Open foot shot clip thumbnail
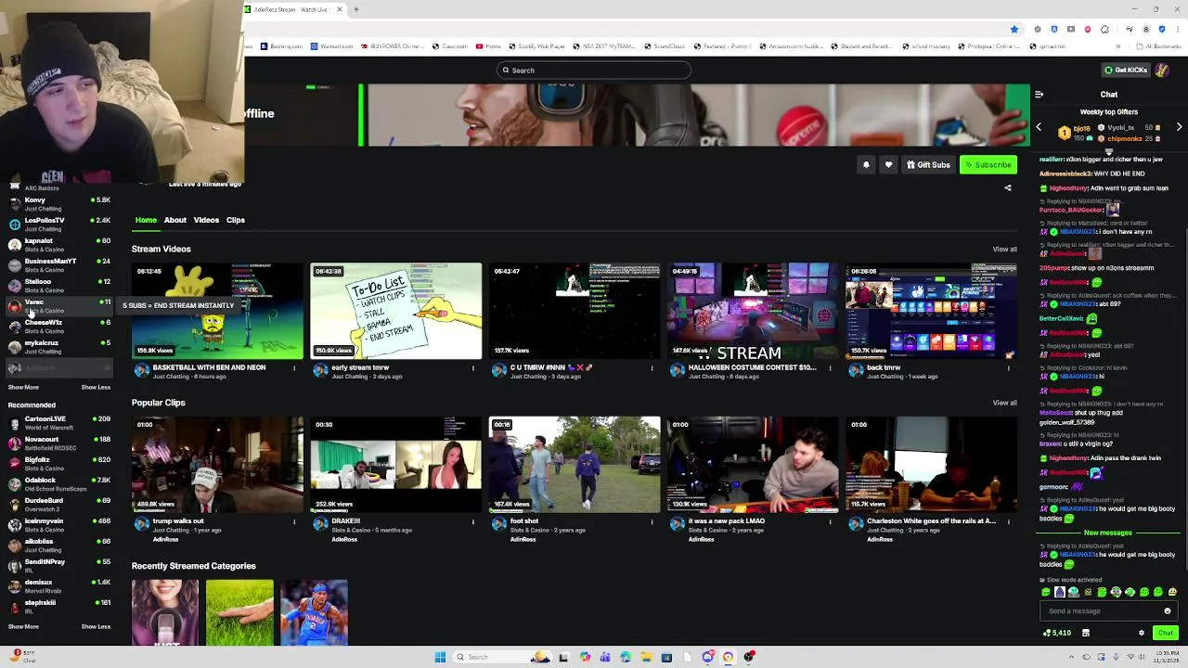Screen dimensions: 1188x668 pos(575,465)
